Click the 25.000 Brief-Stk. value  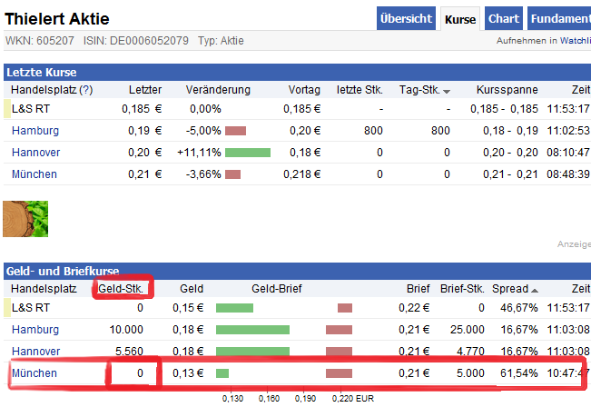[467, 330]
